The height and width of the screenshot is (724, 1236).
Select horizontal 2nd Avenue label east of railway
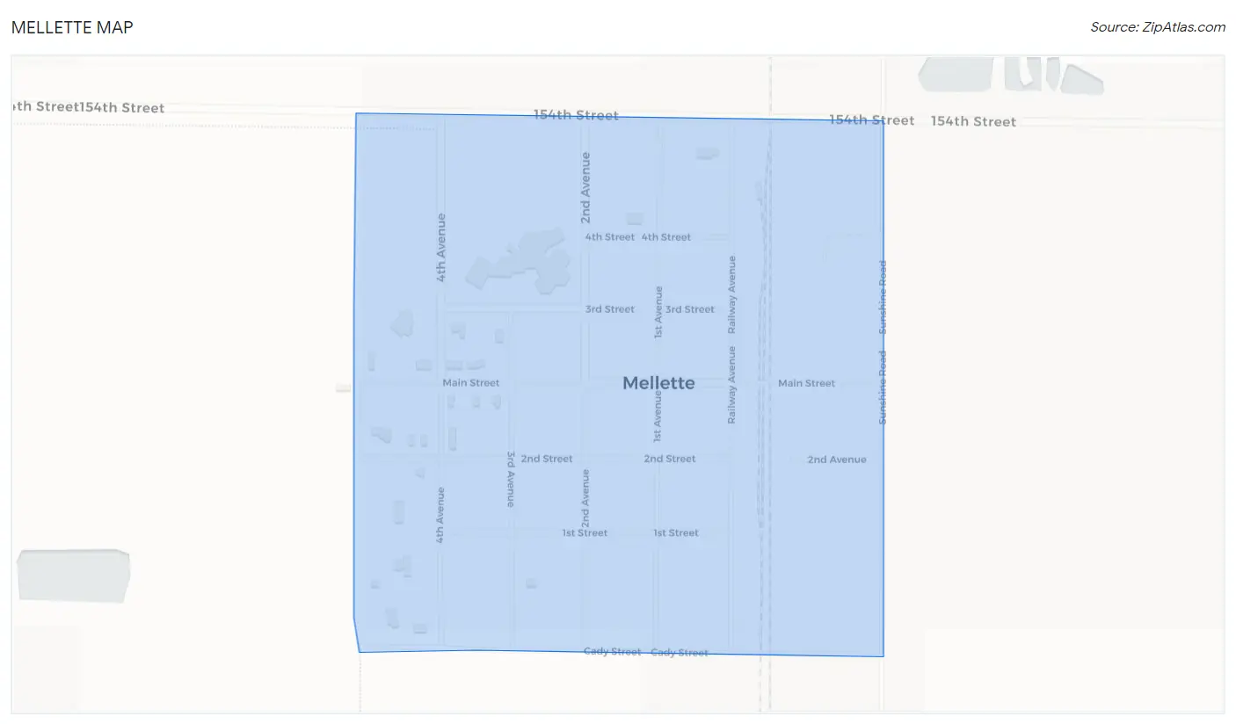(837, 460)
